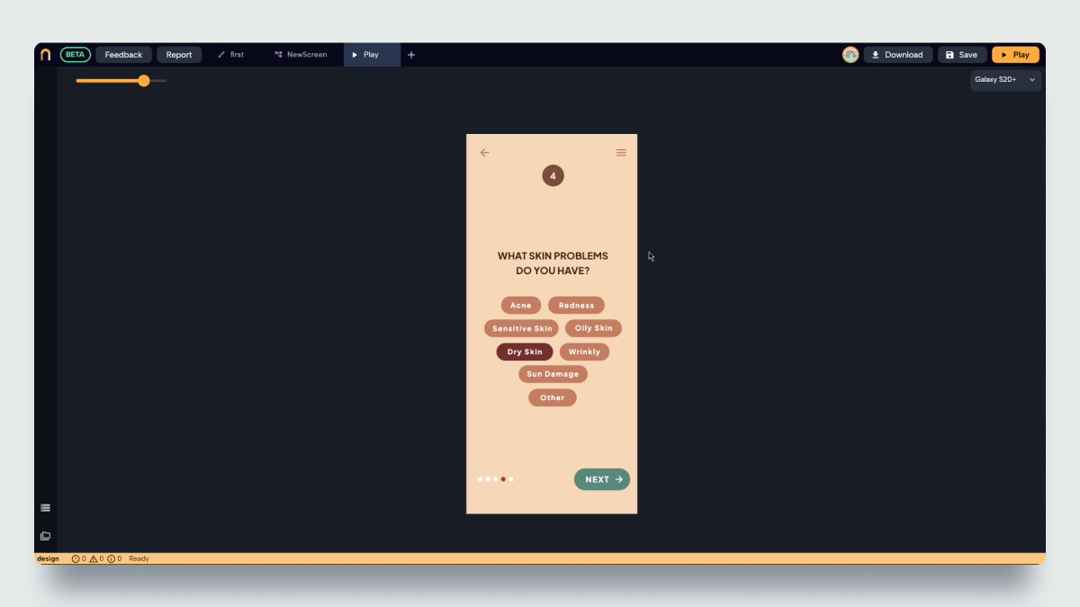Open the list panel icon in left sidebar
Viewport: 1080px width, 607px height.
point(45,508)
